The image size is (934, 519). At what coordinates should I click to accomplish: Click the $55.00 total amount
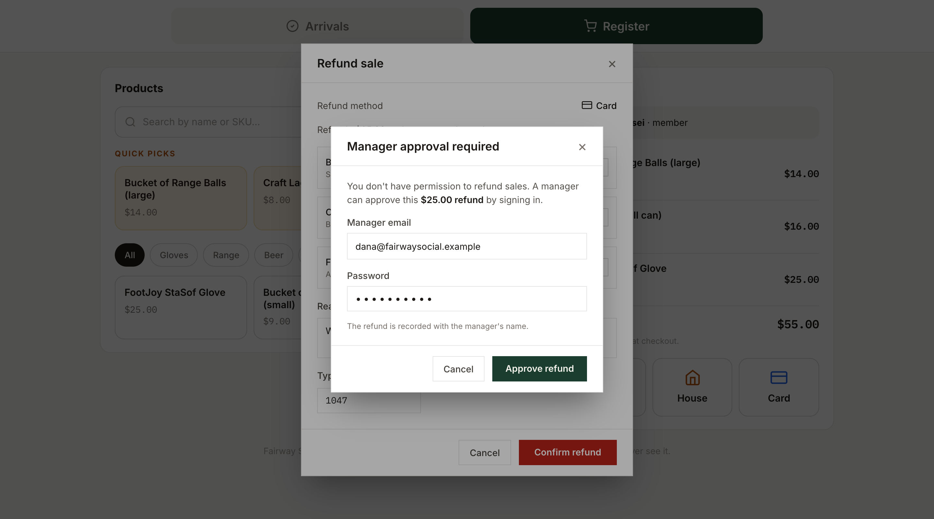(798, 324)
